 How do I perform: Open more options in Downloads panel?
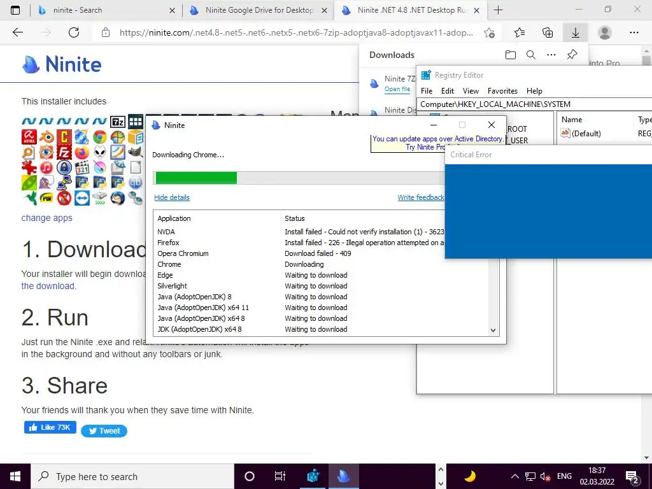click(551, 55)
